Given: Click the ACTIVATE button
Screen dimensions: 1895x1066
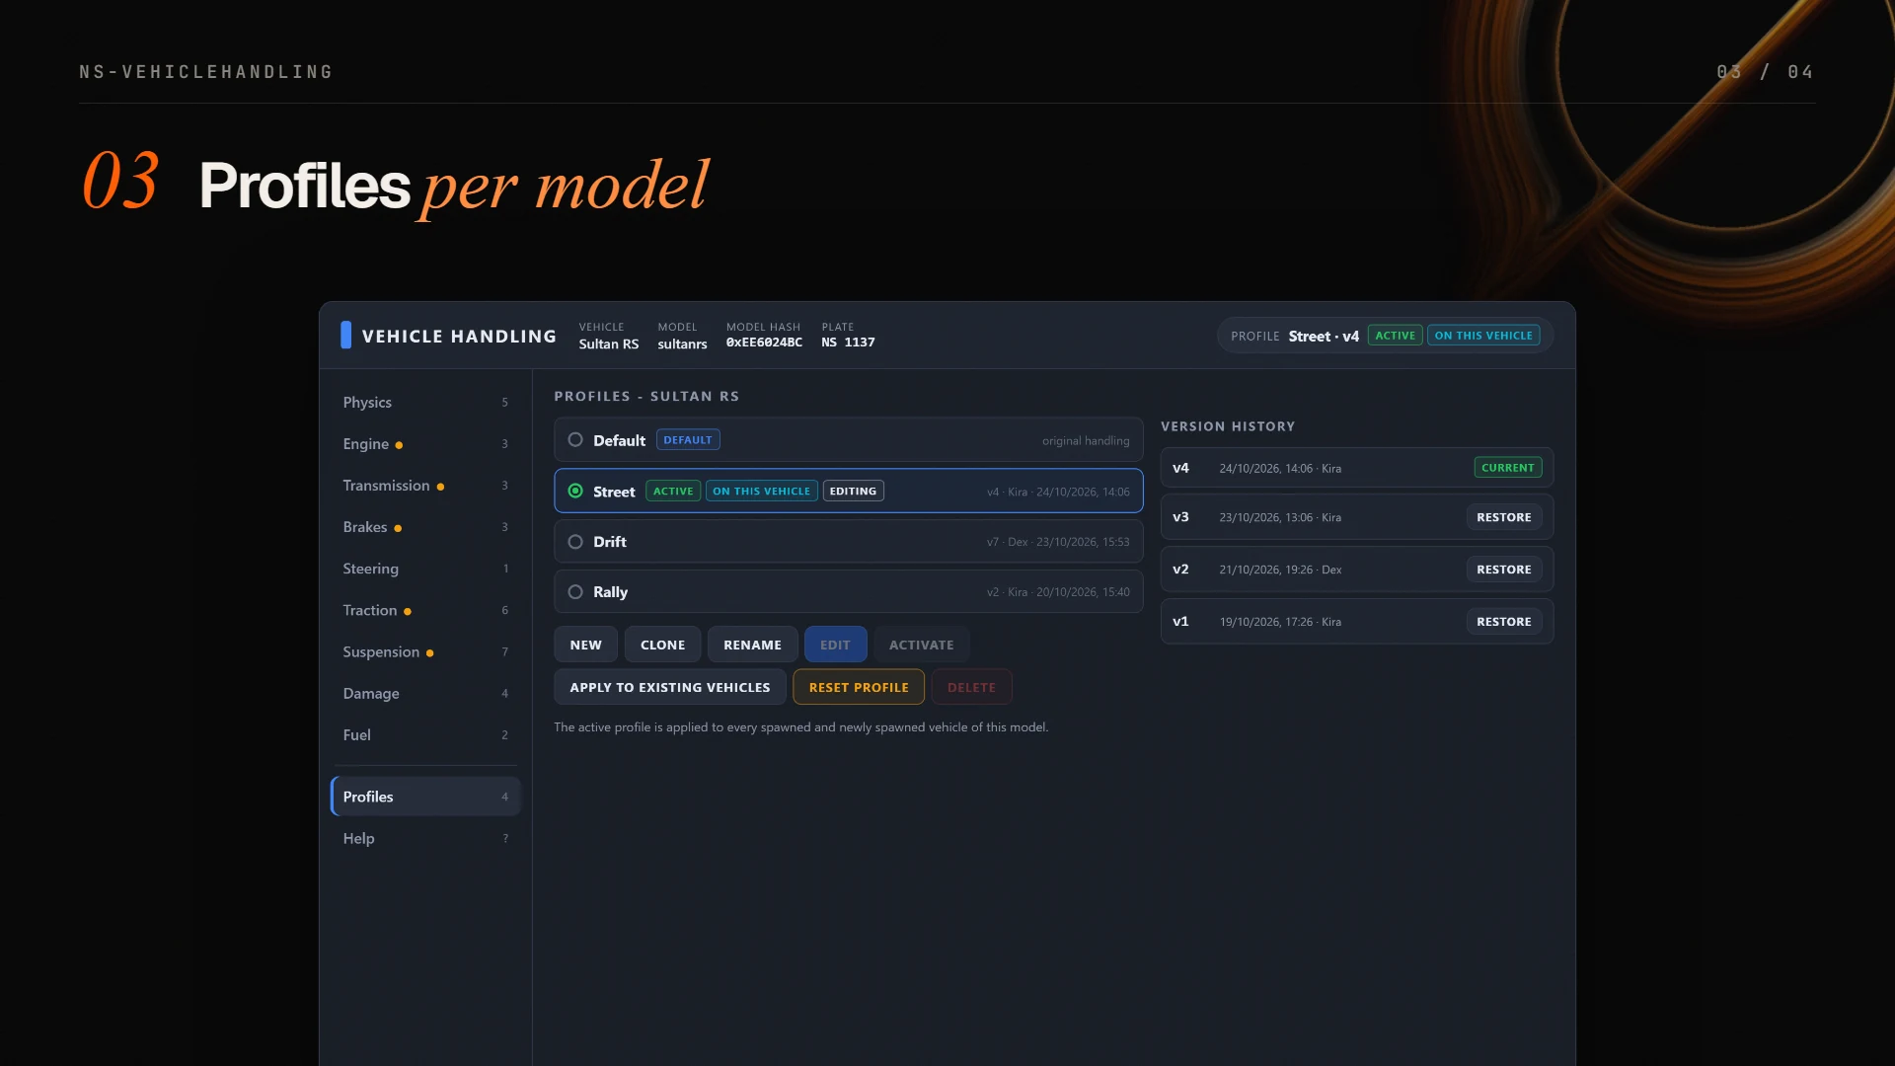Looking at the screenshot, I should [921, 645].
